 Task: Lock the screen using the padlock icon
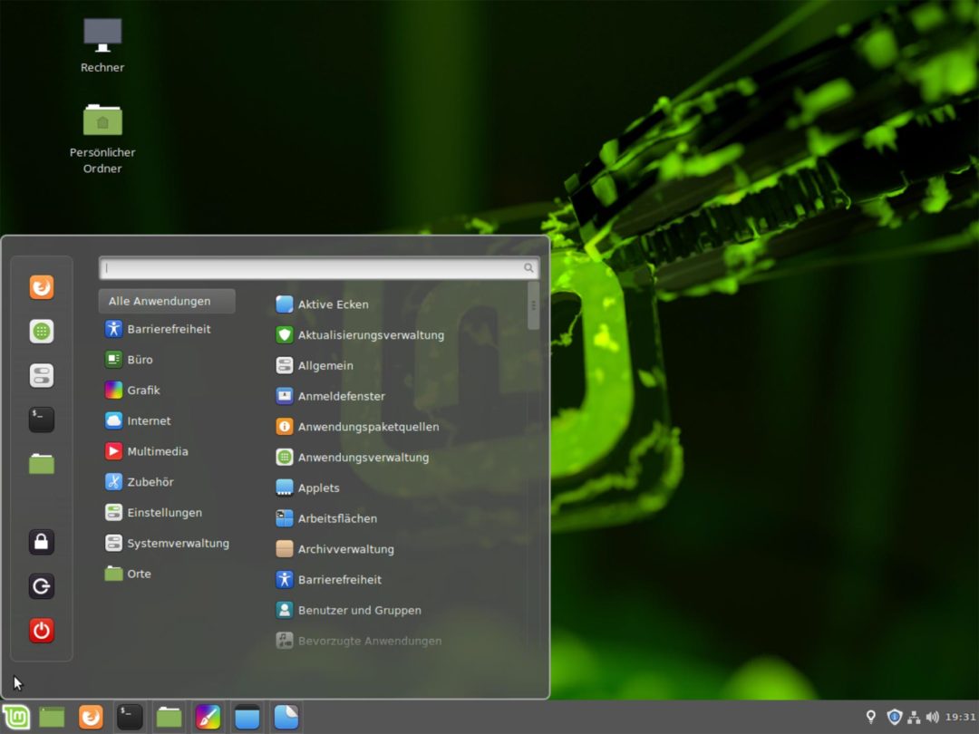click(x=41, y=542)
